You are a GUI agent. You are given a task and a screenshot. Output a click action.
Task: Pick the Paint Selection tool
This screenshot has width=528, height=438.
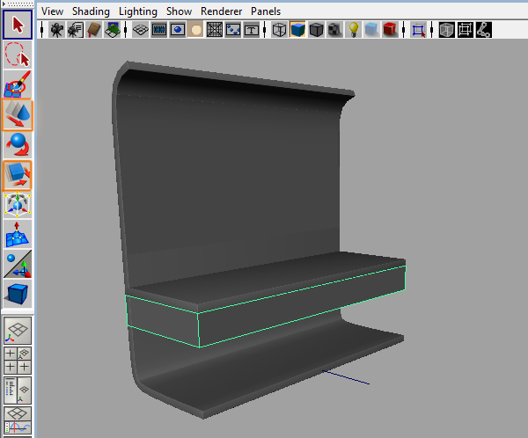point(18,84)
